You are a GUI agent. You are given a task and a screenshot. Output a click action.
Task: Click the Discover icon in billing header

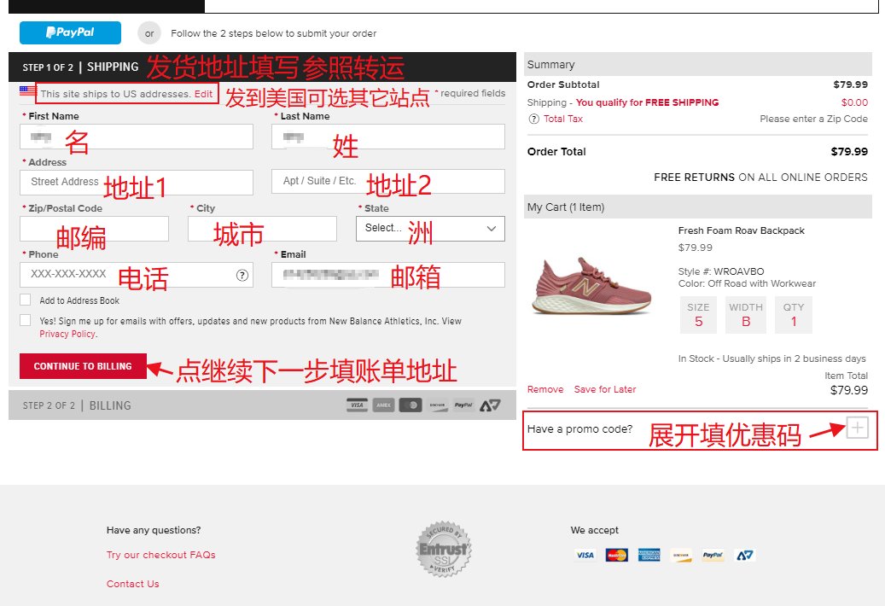438,405
